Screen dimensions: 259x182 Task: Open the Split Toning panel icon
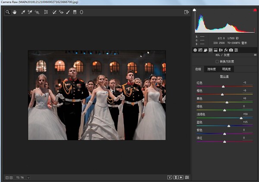point(215,50)
